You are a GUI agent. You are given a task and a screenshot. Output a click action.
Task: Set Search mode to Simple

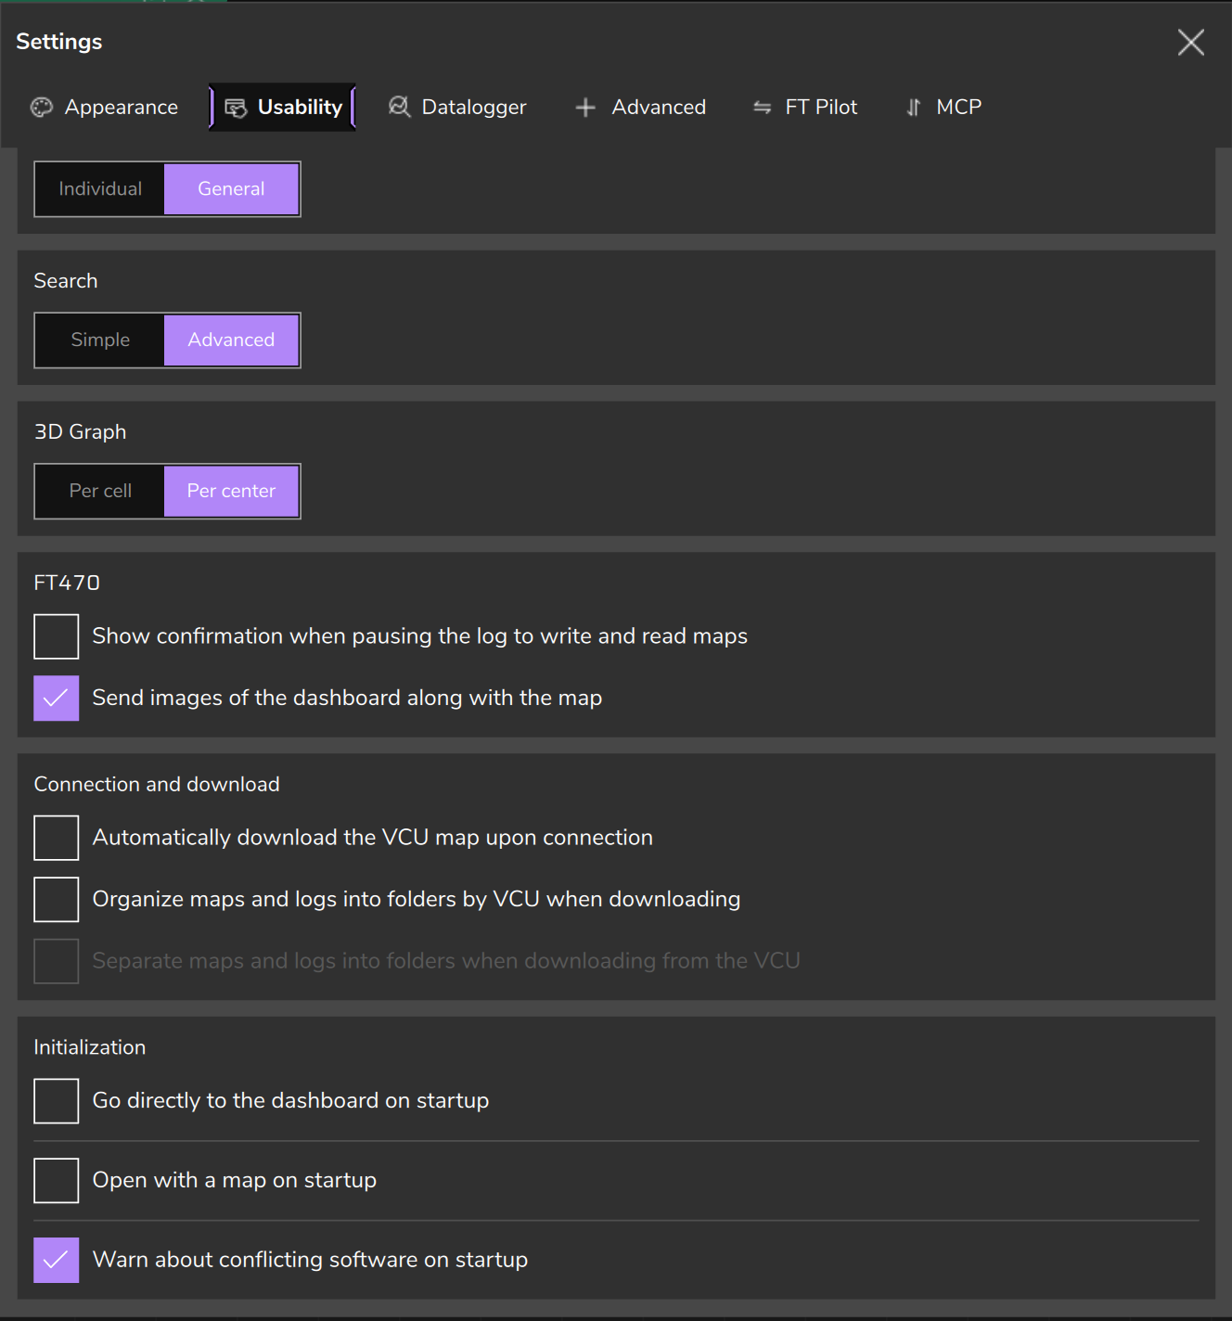(100, 340)
